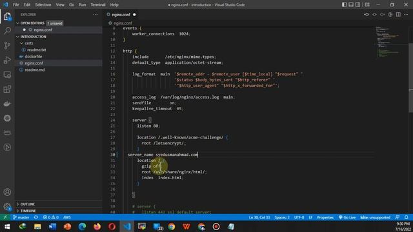Select language mode Properties
This screenshot has width=413, height=232.
point(325,217)
